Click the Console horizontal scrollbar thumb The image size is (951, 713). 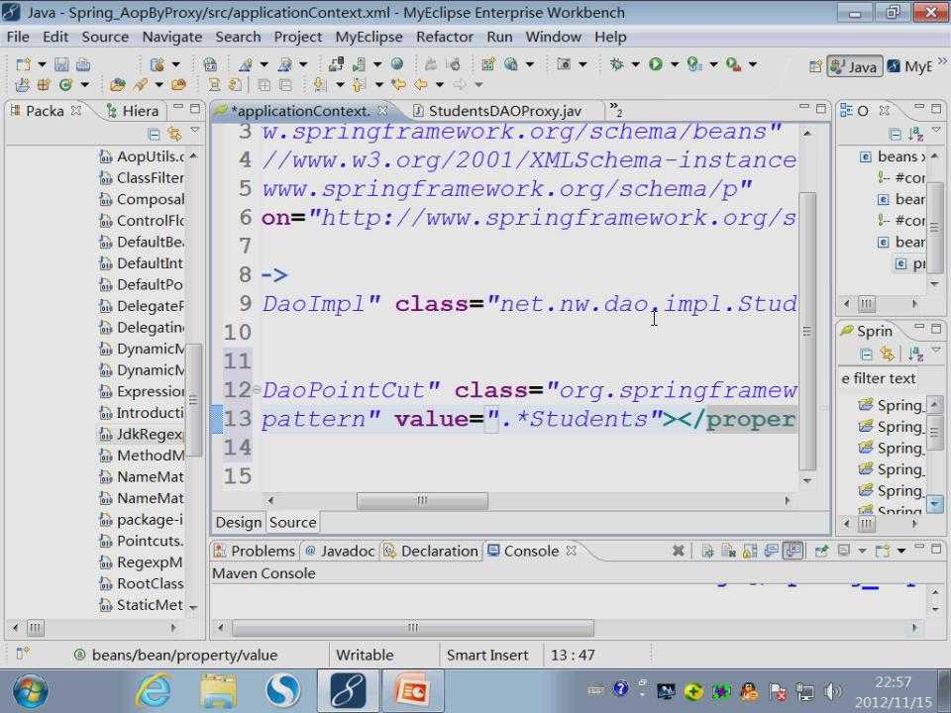tap(413, 627)
